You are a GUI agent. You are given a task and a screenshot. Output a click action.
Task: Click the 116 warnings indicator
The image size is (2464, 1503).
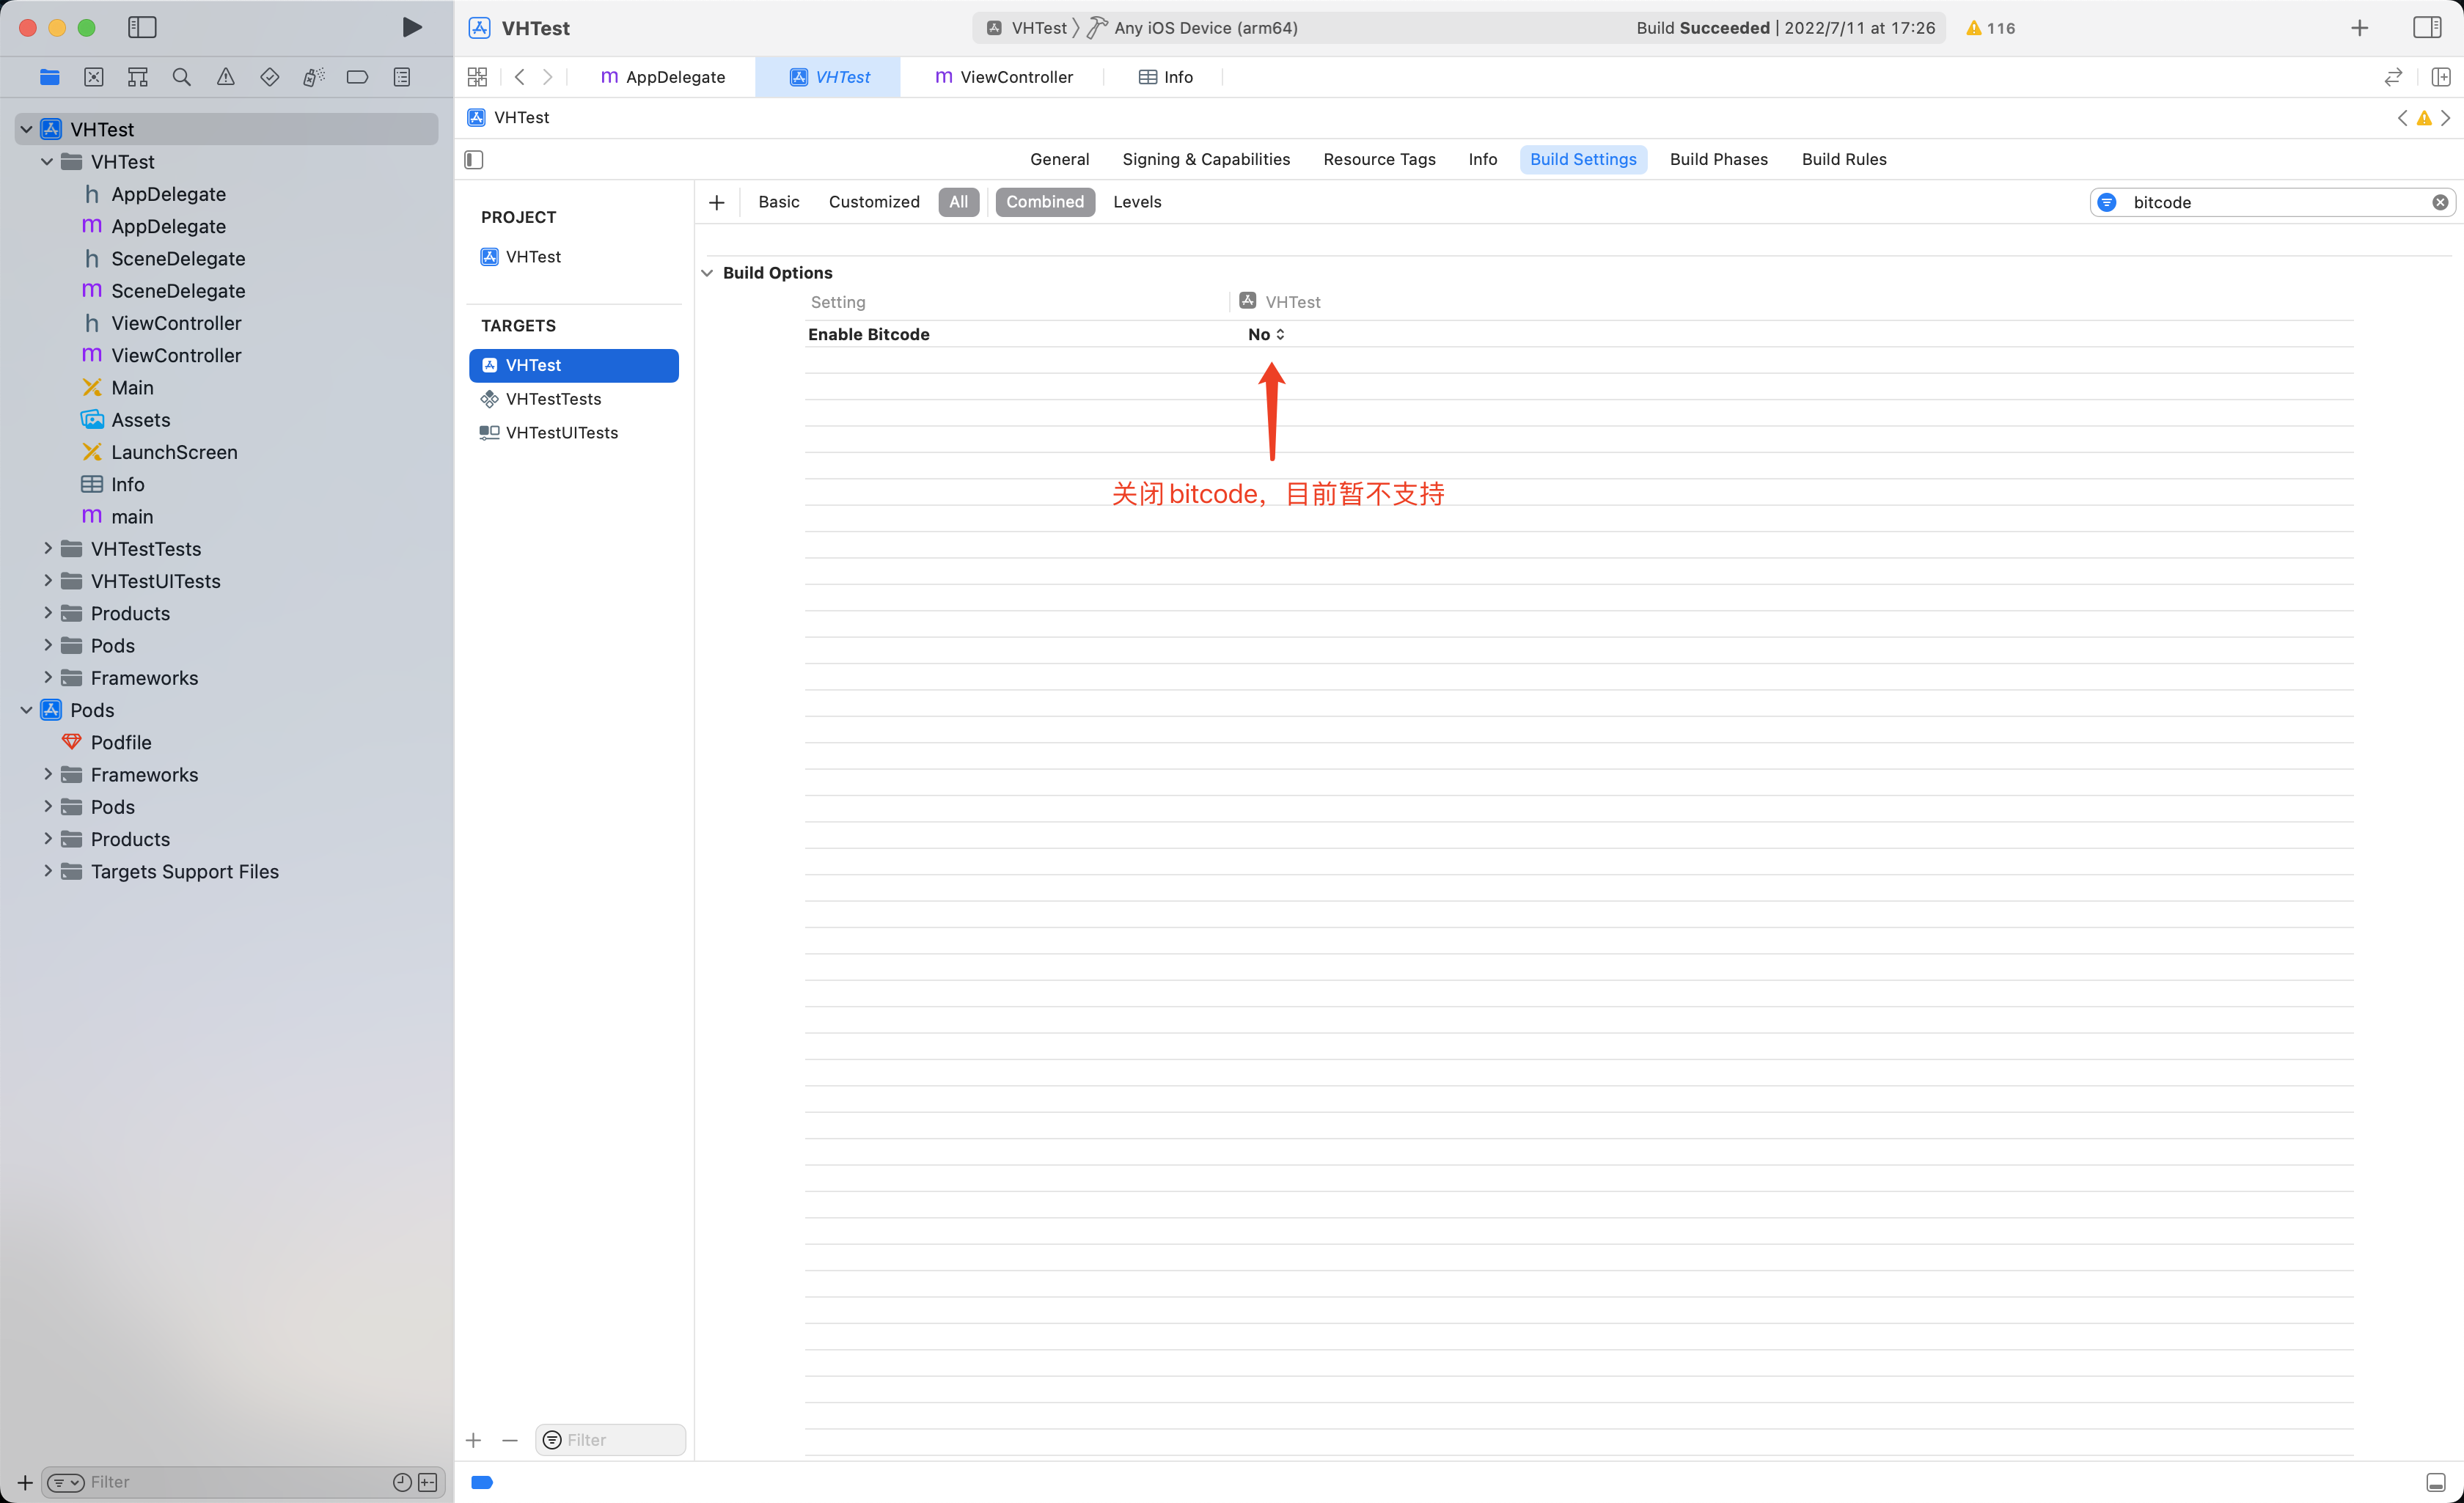(x=1990, y=28)
